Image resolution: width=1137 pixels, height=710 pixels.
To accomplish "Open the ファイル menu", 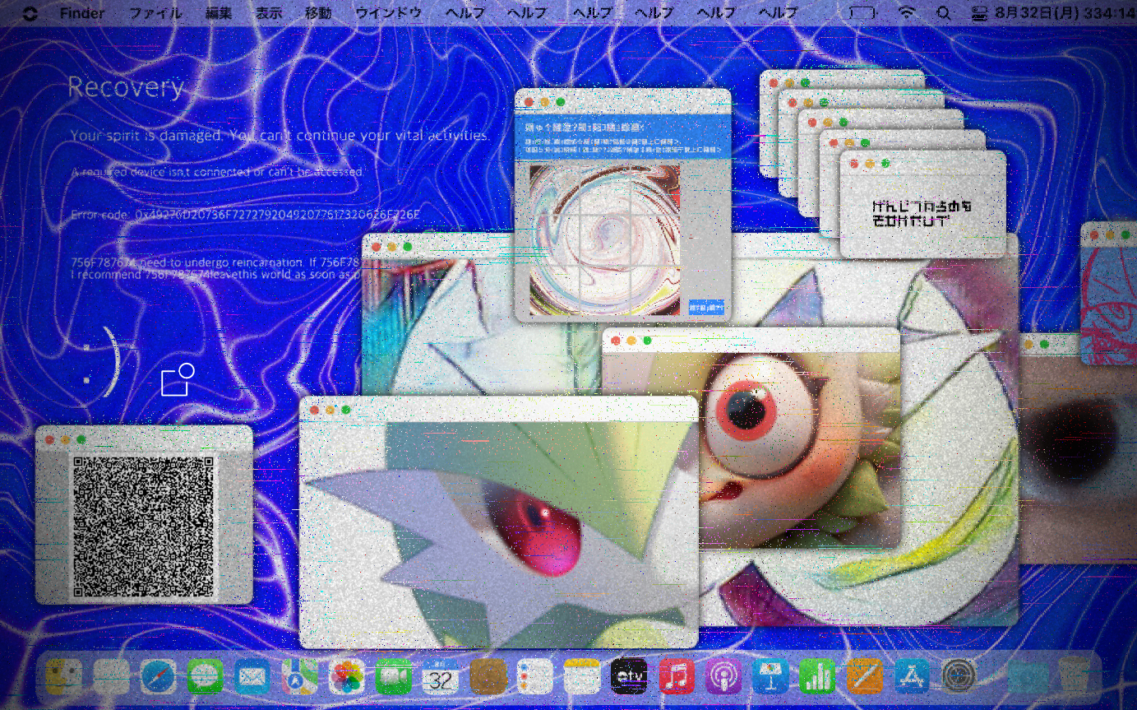I will click(x=155, y=13).
